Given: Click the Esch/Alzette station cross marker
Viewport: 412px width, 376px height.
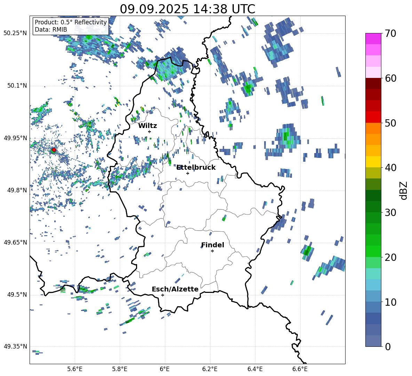Looking at the screenshot, I should [163, 295].
